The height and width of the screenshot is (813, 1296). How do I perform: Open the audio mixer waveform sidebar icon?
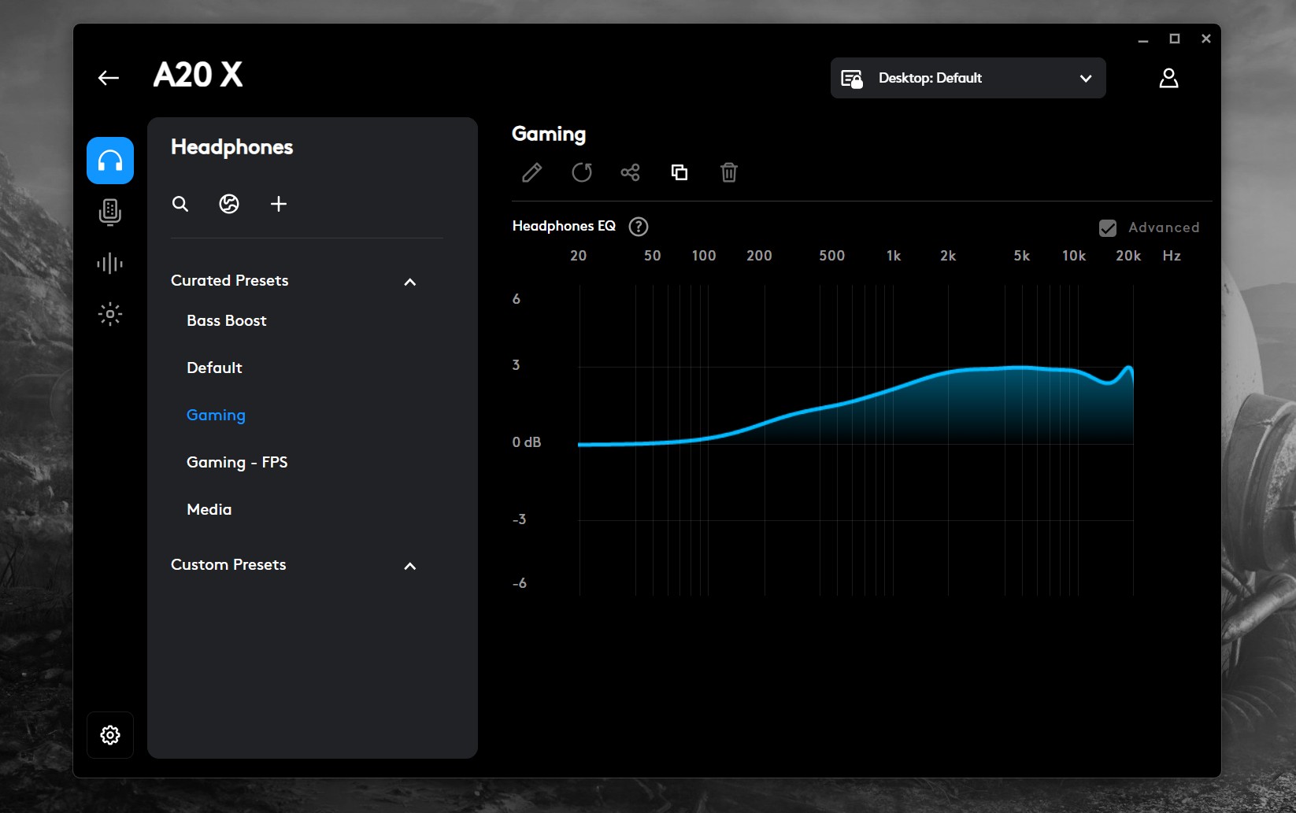(110, 264)
